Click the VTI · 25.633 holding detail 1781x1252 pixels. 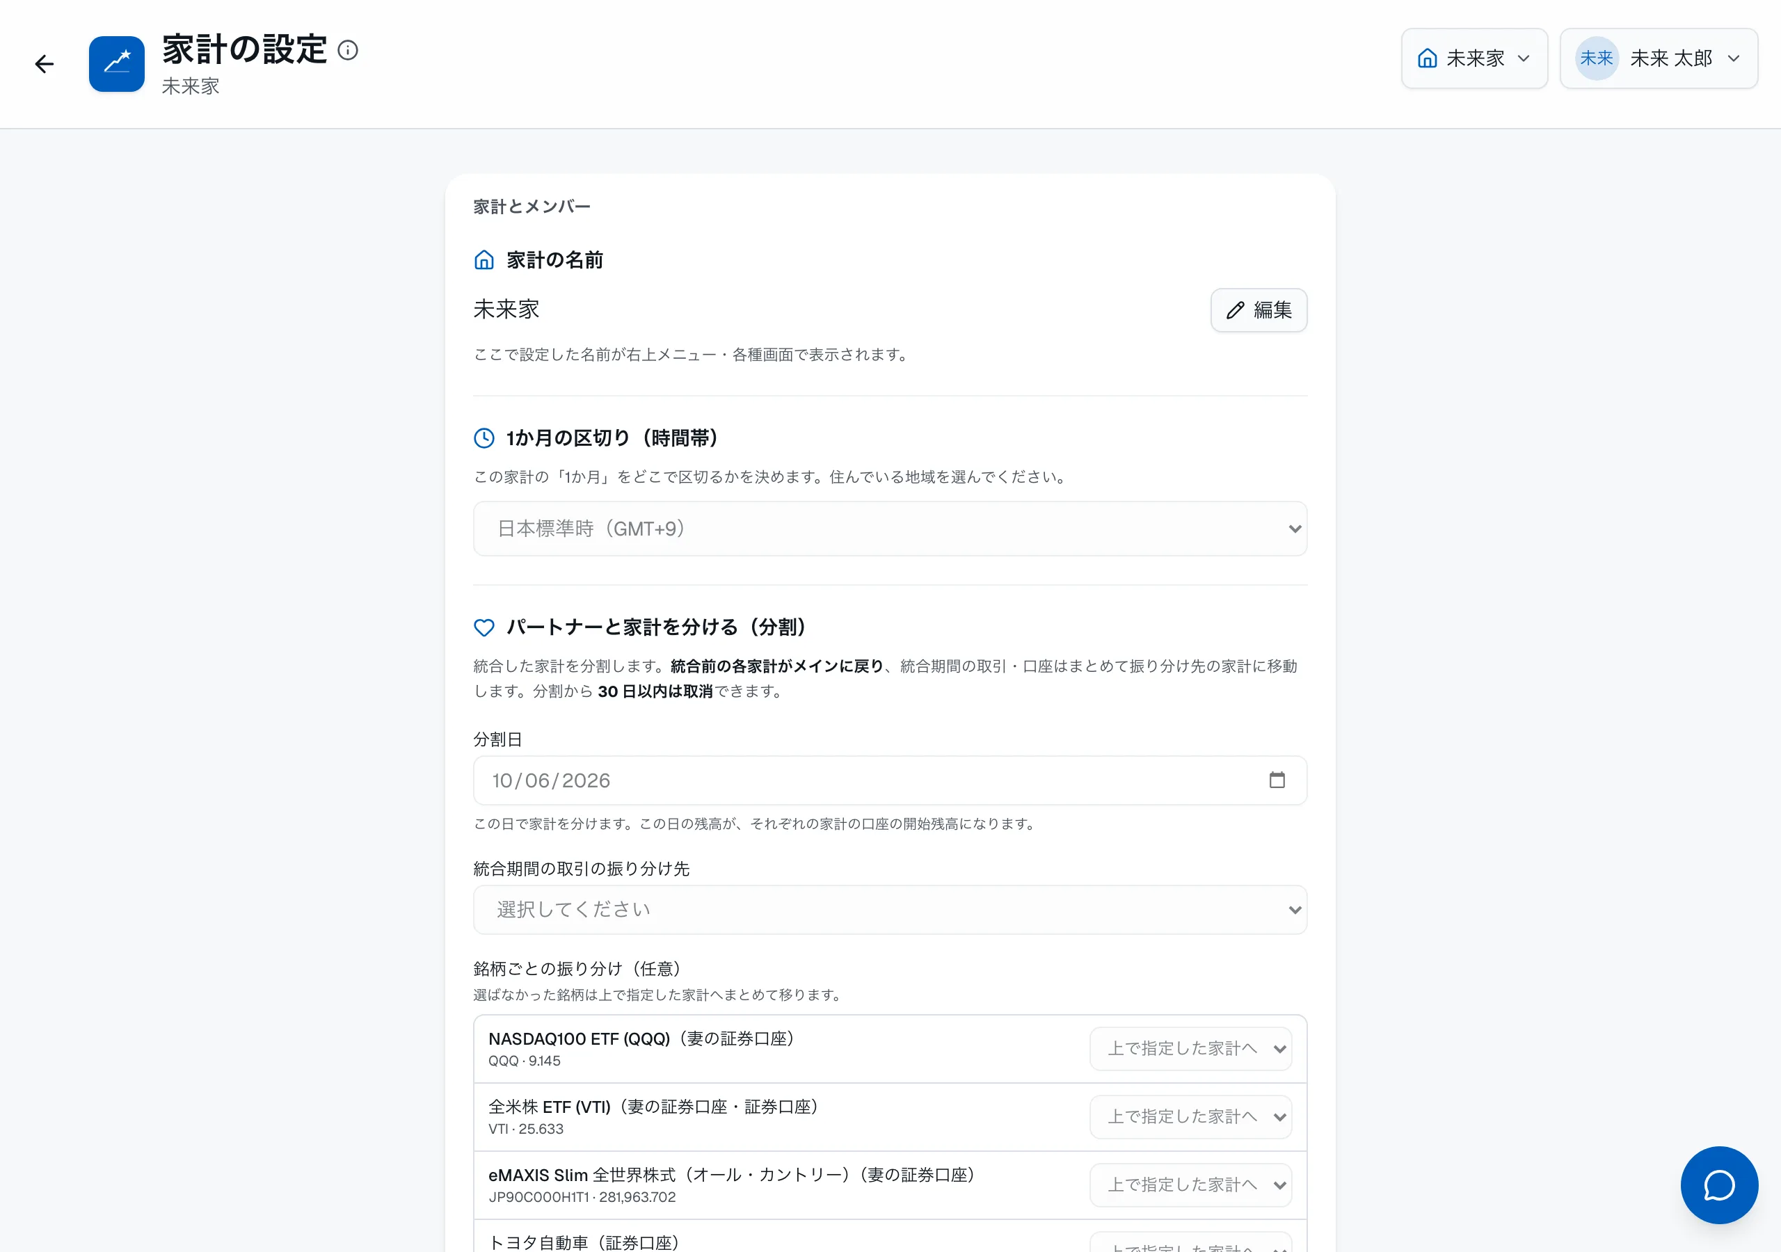pos(526,1129)
